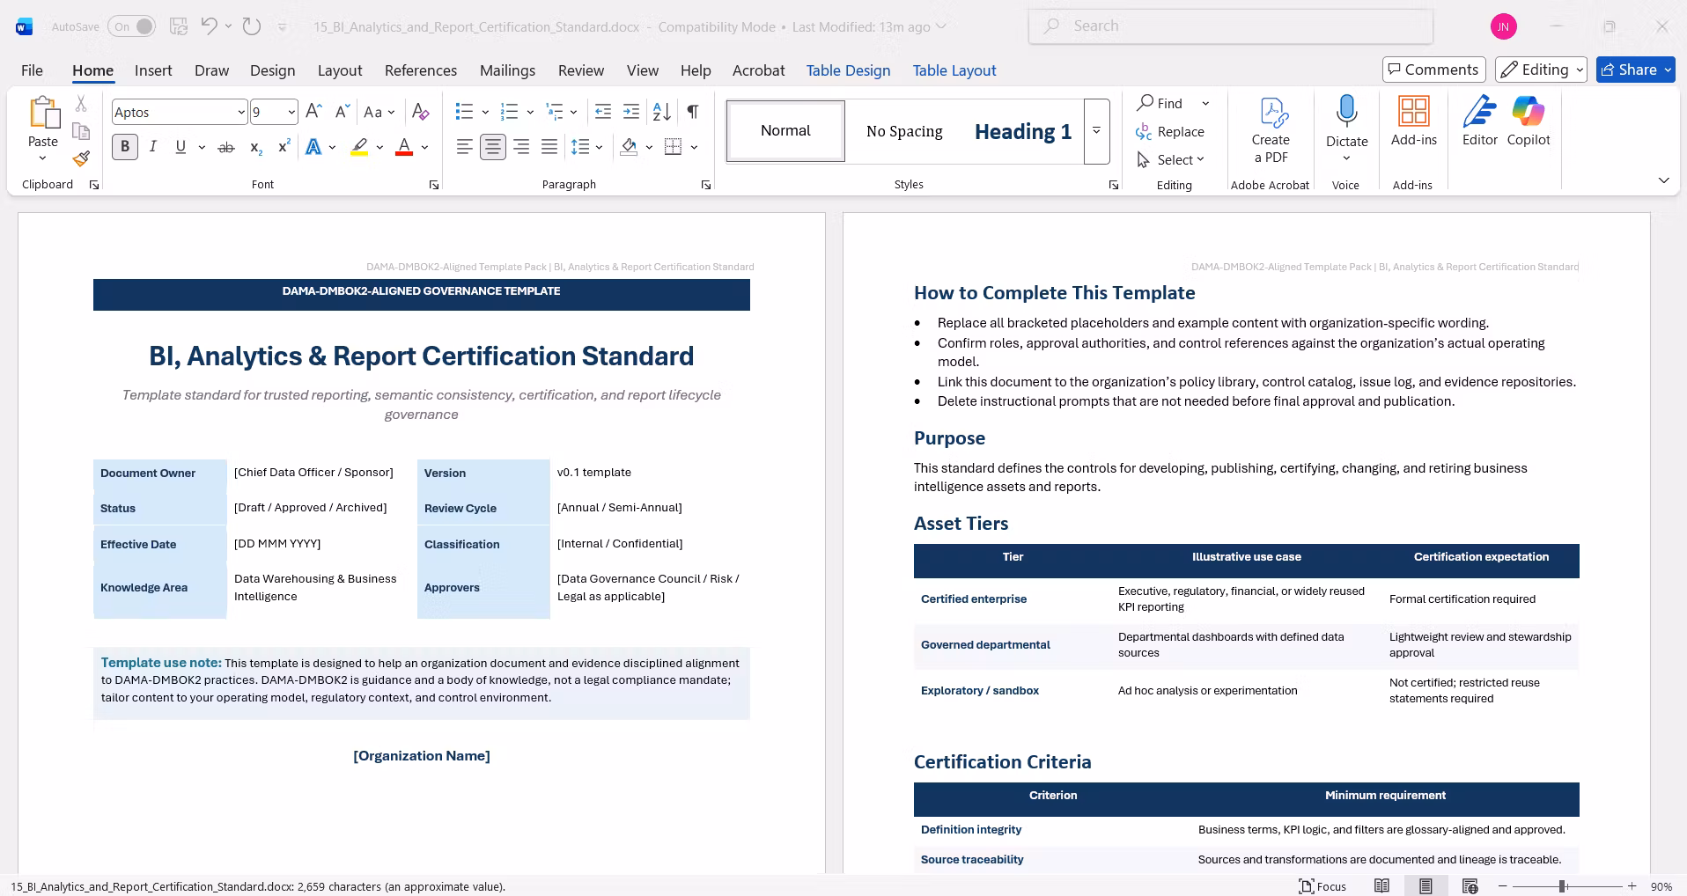1687x896 pixels.
Task: Apply Clear All Formatting icon
Action: pos(421,112)
